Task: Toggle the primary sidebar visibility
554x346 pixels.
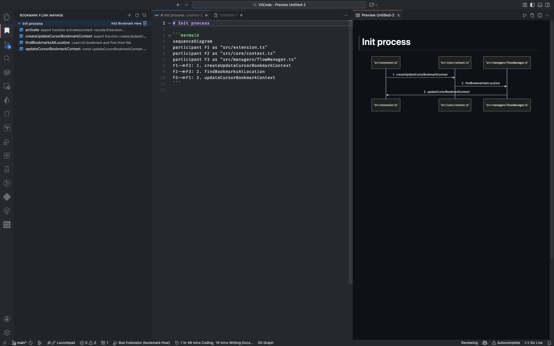Action: tap(532, 5)
